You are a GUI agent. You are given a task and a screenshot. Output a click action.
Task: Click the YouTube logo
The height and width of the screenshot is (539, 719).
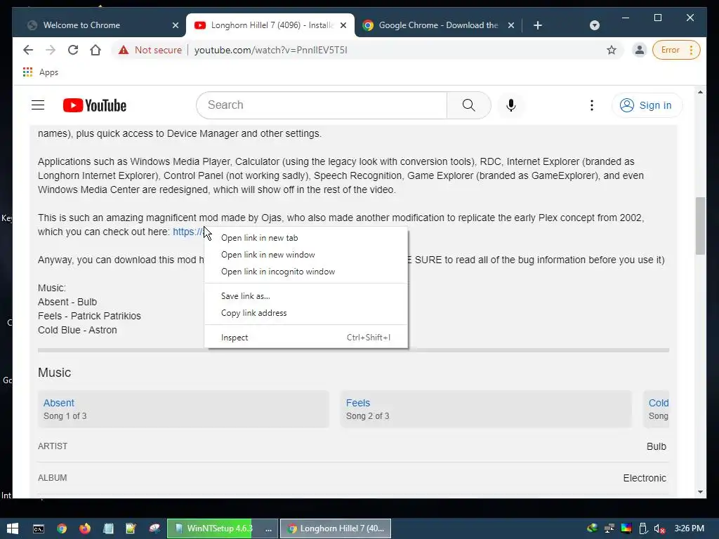[95, 105]
